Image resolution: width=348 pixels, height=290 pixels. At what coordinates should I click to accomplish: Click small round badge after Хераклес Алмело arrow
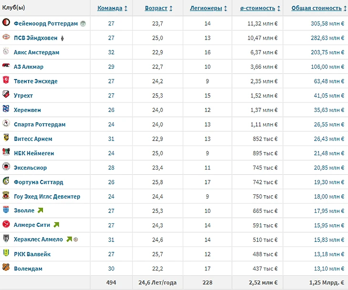click(76, 240)
